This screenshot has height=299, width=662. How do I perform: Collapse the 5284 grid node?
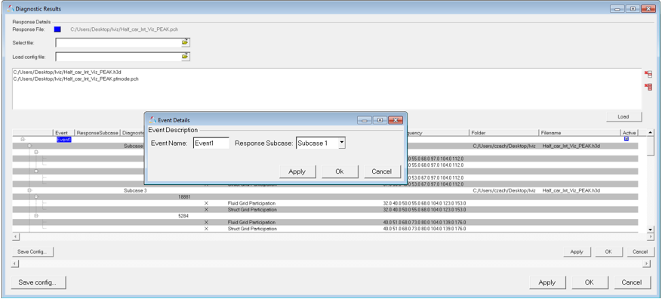click(x=36, y=216)
